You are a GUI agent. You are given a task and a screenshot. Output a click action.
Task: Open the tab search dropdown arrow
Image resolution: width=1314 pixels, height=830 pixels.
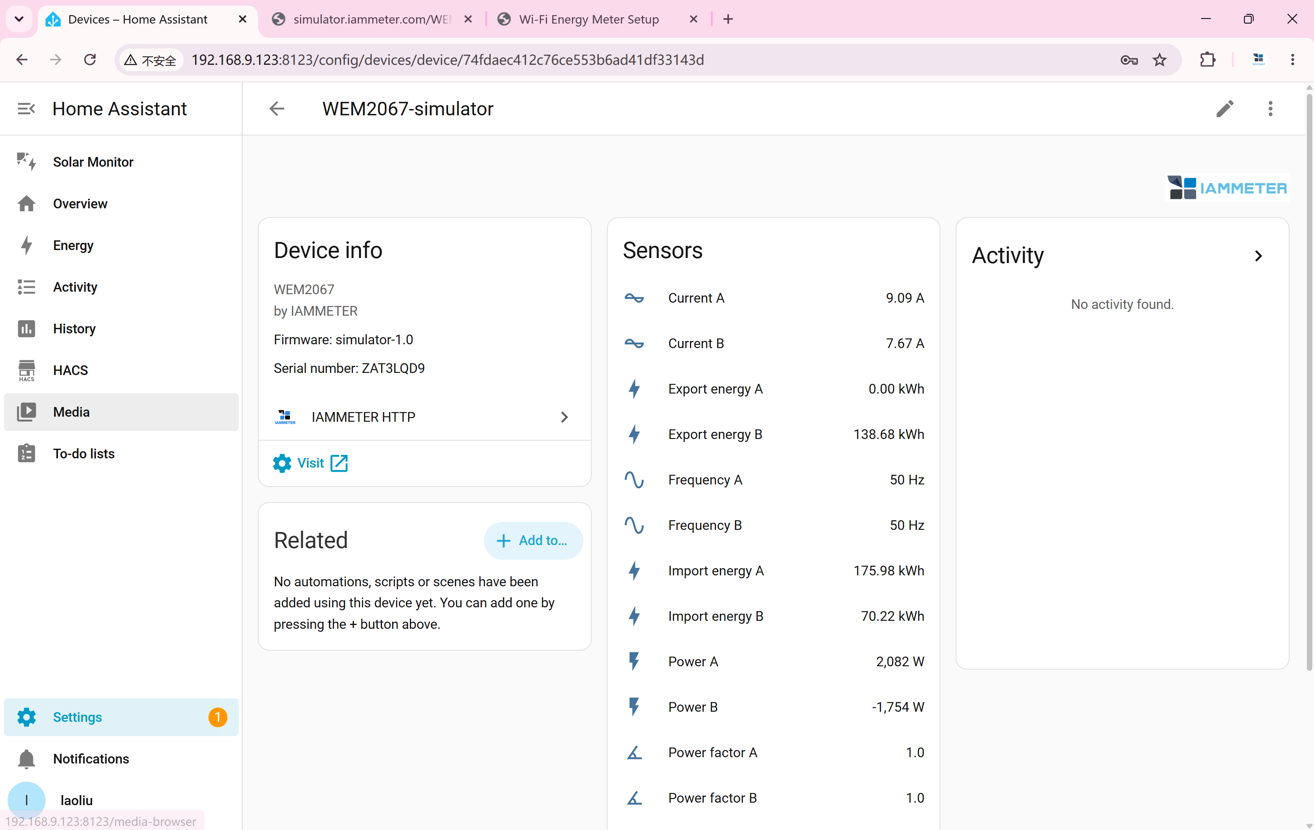tap(19, 19)
